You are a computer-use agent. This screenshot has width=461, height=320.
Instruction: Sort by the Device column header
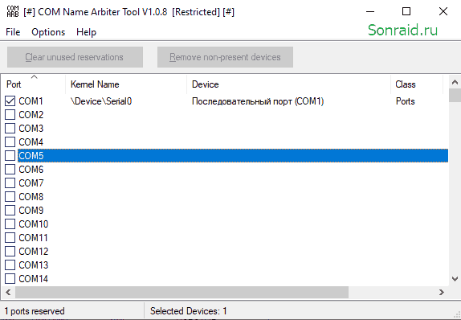tap(288, 84)
